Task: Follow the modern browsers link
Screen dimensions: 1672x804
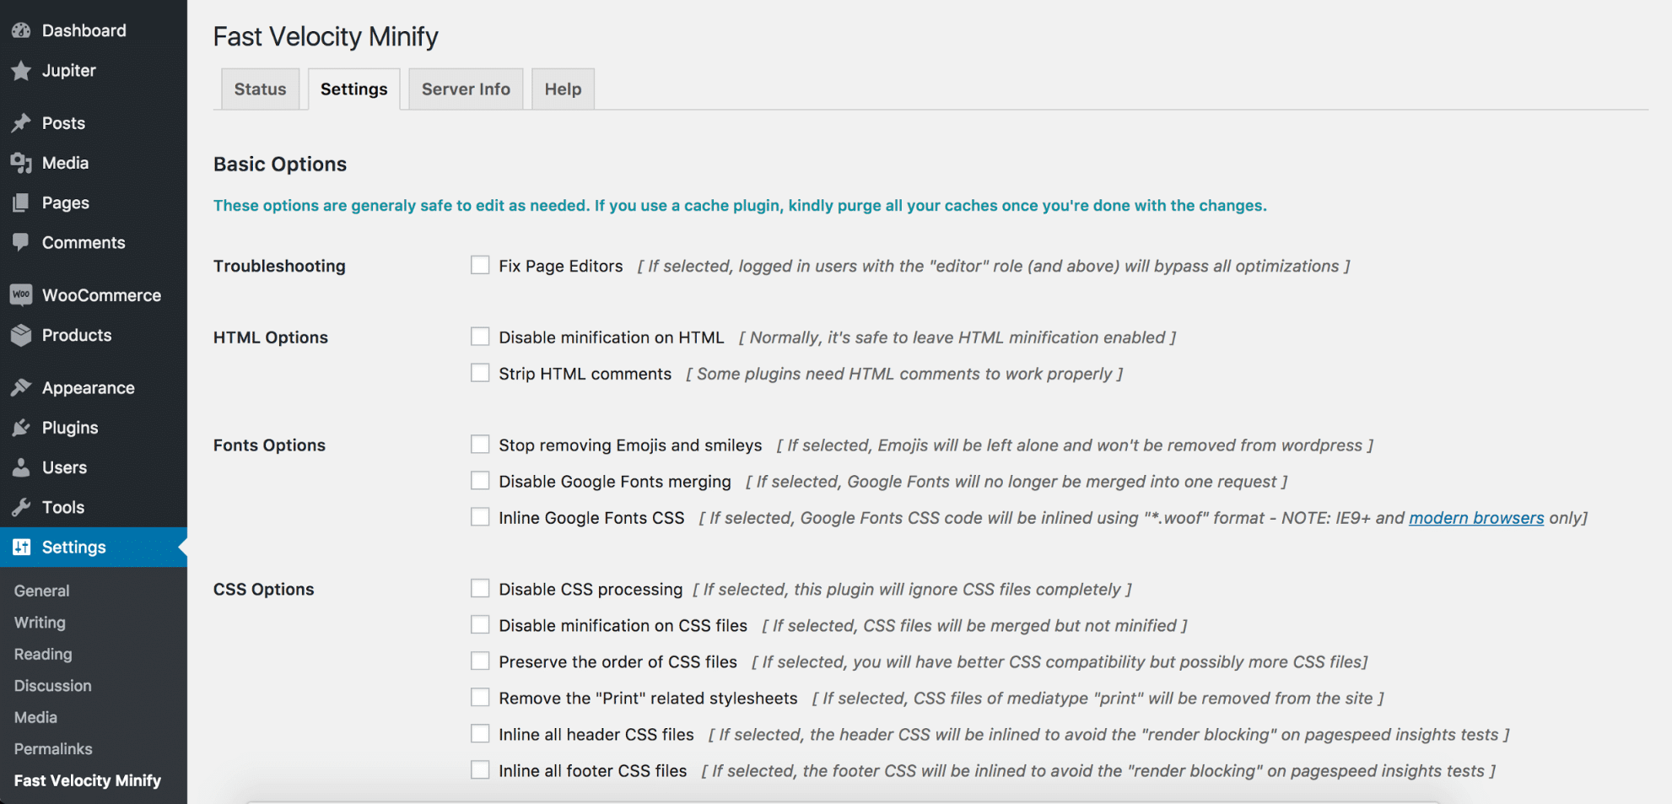Action: tap(1476, 518)
